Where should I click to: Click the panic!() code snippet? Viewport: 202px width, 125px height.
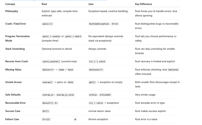pyautogui.click(x=47, y=24)
